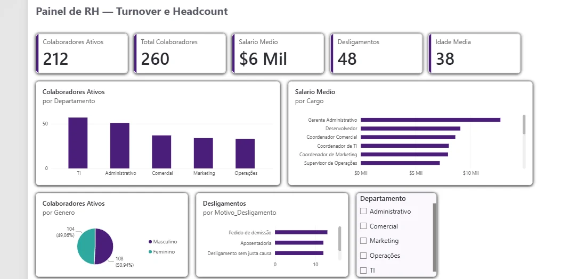Click the 'por Departamento' chart subtitle
This screenshot has width=585, height=279.
(x=69, y=101)
